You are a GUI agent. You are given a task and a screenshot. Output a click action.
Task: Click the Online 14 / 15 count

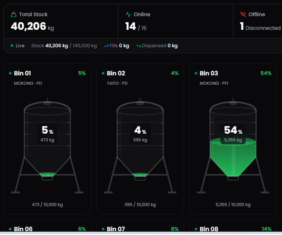(x=136, y=27)
